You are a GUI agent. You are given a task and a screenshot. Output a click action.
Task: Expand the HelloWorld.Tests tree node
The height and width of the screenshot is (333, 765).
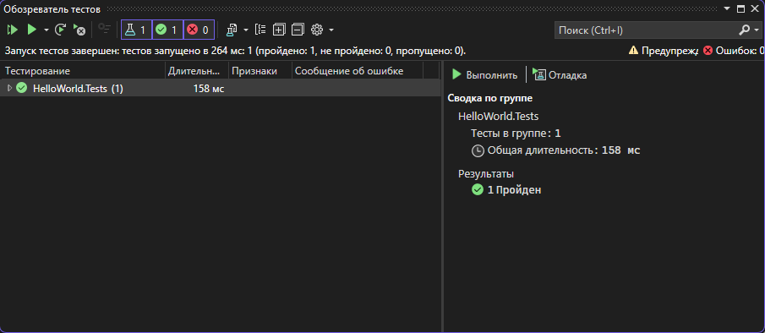tap(9, 88)
